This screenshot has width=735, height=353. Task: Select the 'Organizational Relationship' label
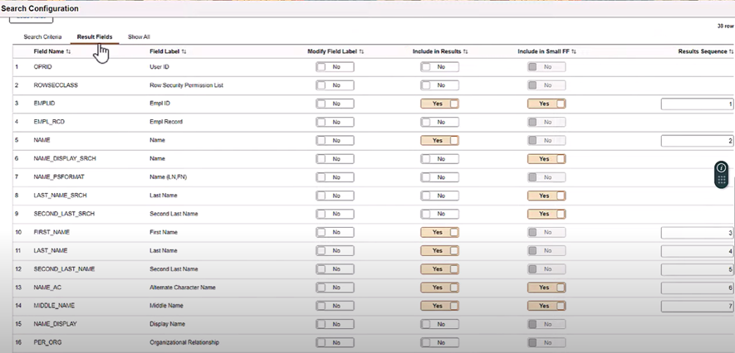point(184,343)
